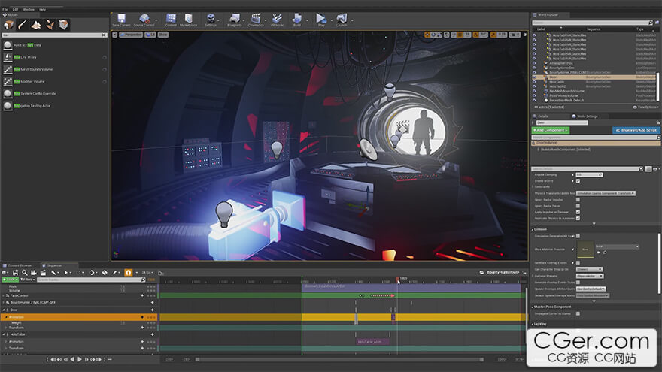
Task: Toggle Simulation Generates Hit Events checkbox
Action: pos(578,236)
